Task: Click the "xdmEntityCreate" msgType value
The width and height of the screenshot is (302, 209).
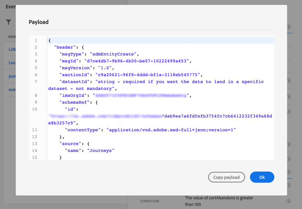Action: click(x=113, y=54)
